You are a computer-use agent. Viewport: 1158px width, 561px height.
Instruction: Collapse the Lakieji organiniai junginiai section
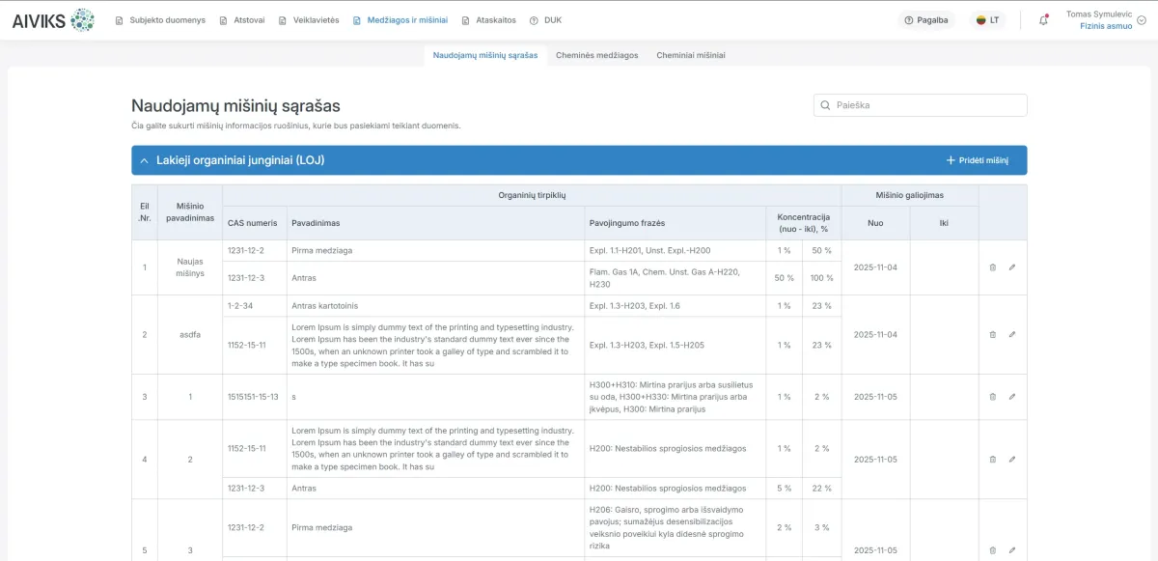pyautogui.click(x=144, y=160)
